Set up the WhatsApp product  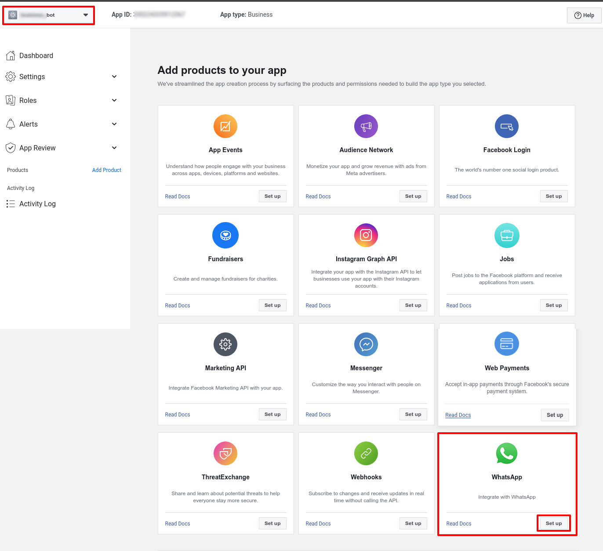coord(553,523)
